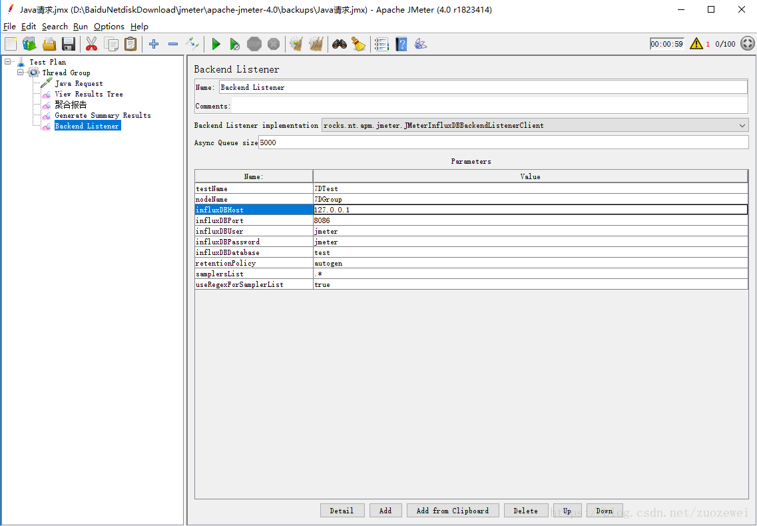
Task: Expand all nodes with plus icon
Action: click(154, 44)
